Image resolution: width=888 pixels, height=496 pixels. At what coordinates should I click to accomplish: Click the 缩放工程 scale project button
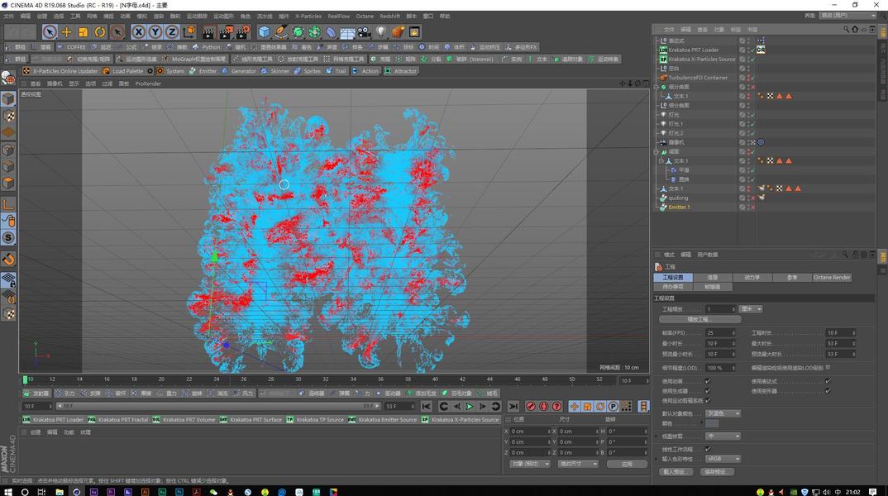(700, 320)
